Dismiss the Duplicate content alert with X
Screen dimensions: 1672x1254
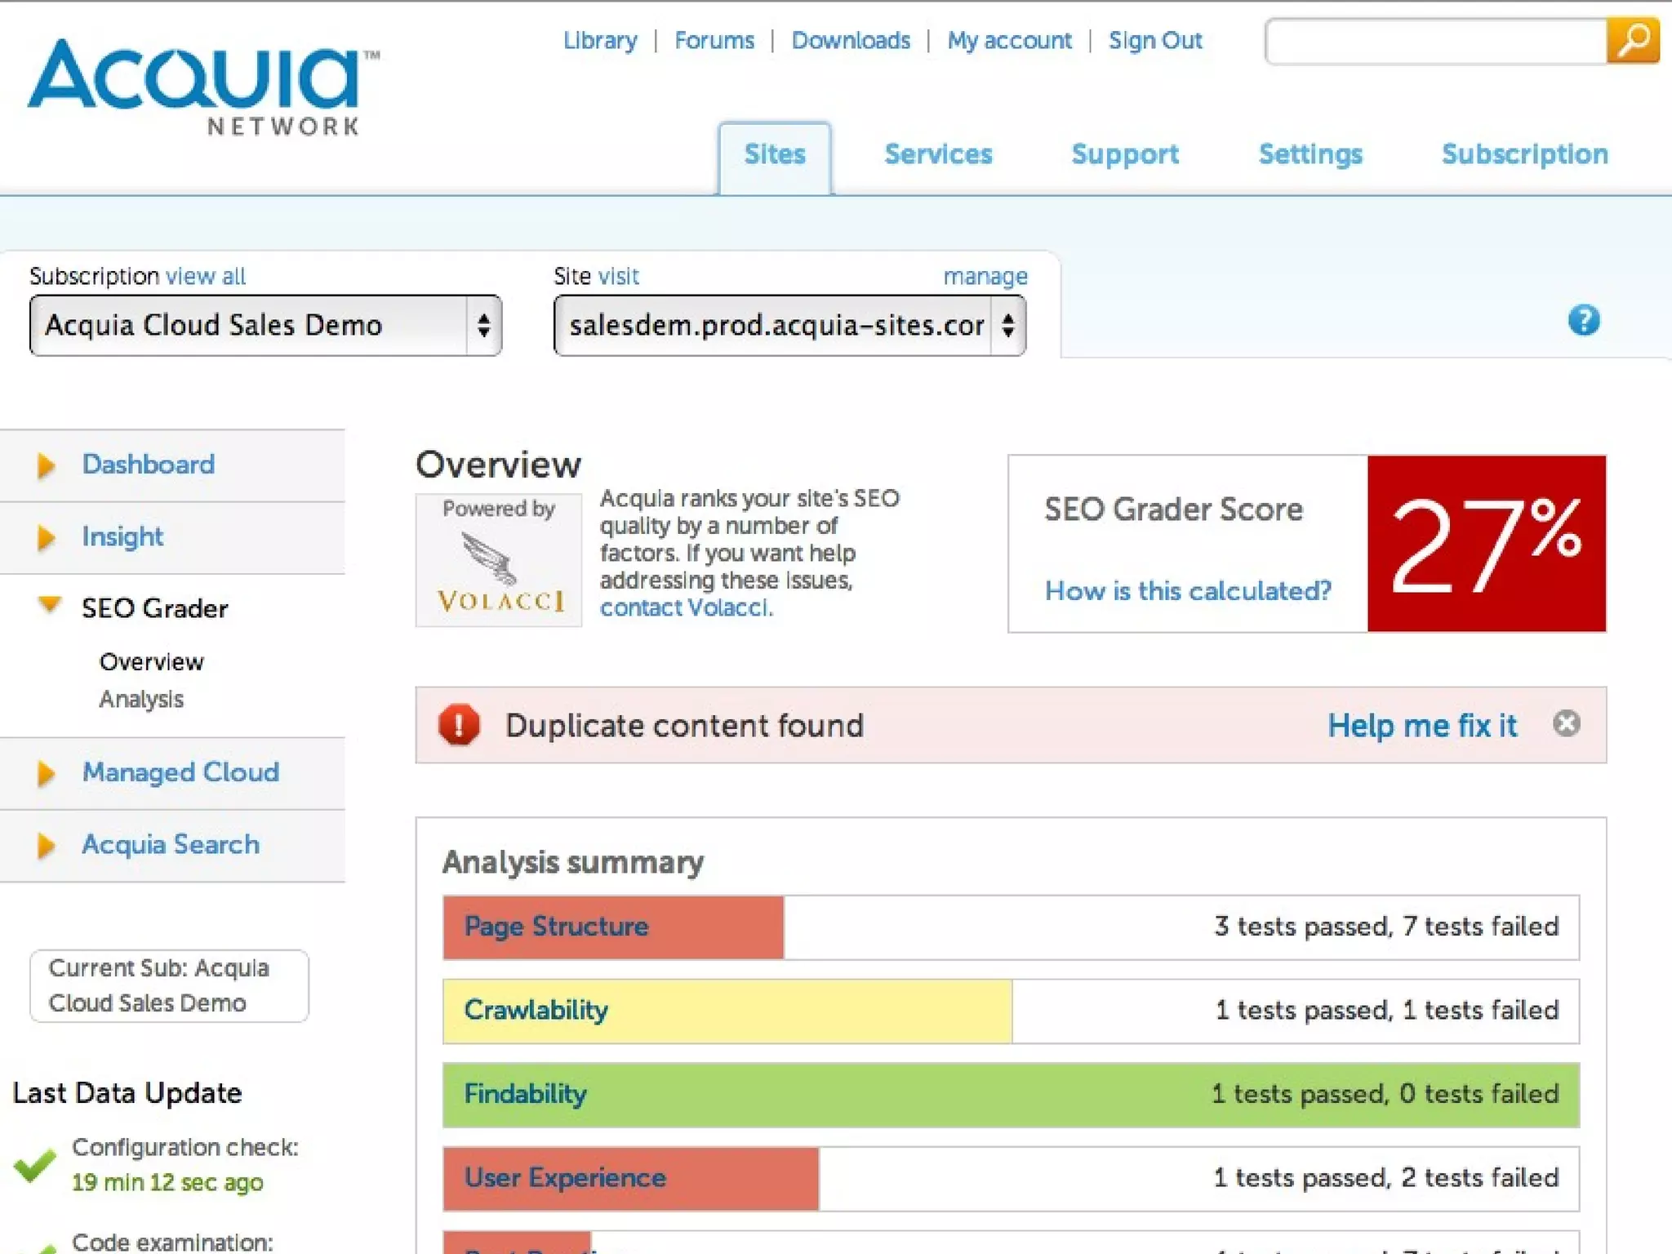point(1566,723)
